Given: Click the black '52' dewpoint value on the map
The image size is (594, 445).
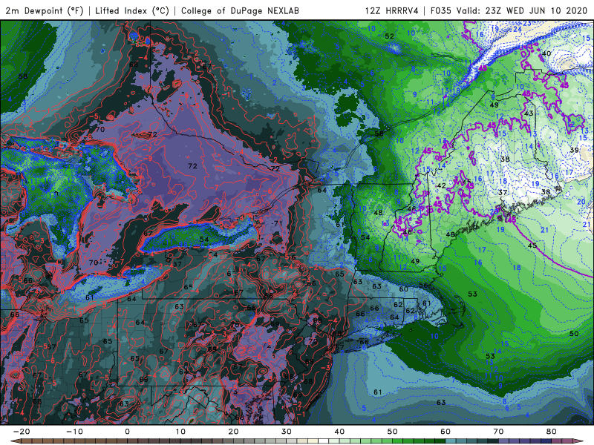Looking at the screenshot, I should click(389, 36).
